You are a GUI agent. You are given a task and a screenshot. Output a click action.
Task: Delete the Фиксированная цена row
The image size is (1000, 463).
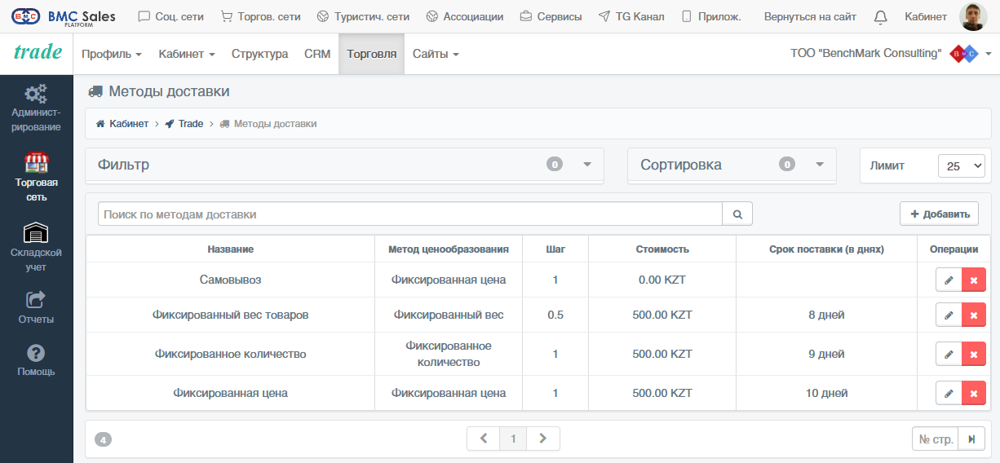[x=974, y=393]
